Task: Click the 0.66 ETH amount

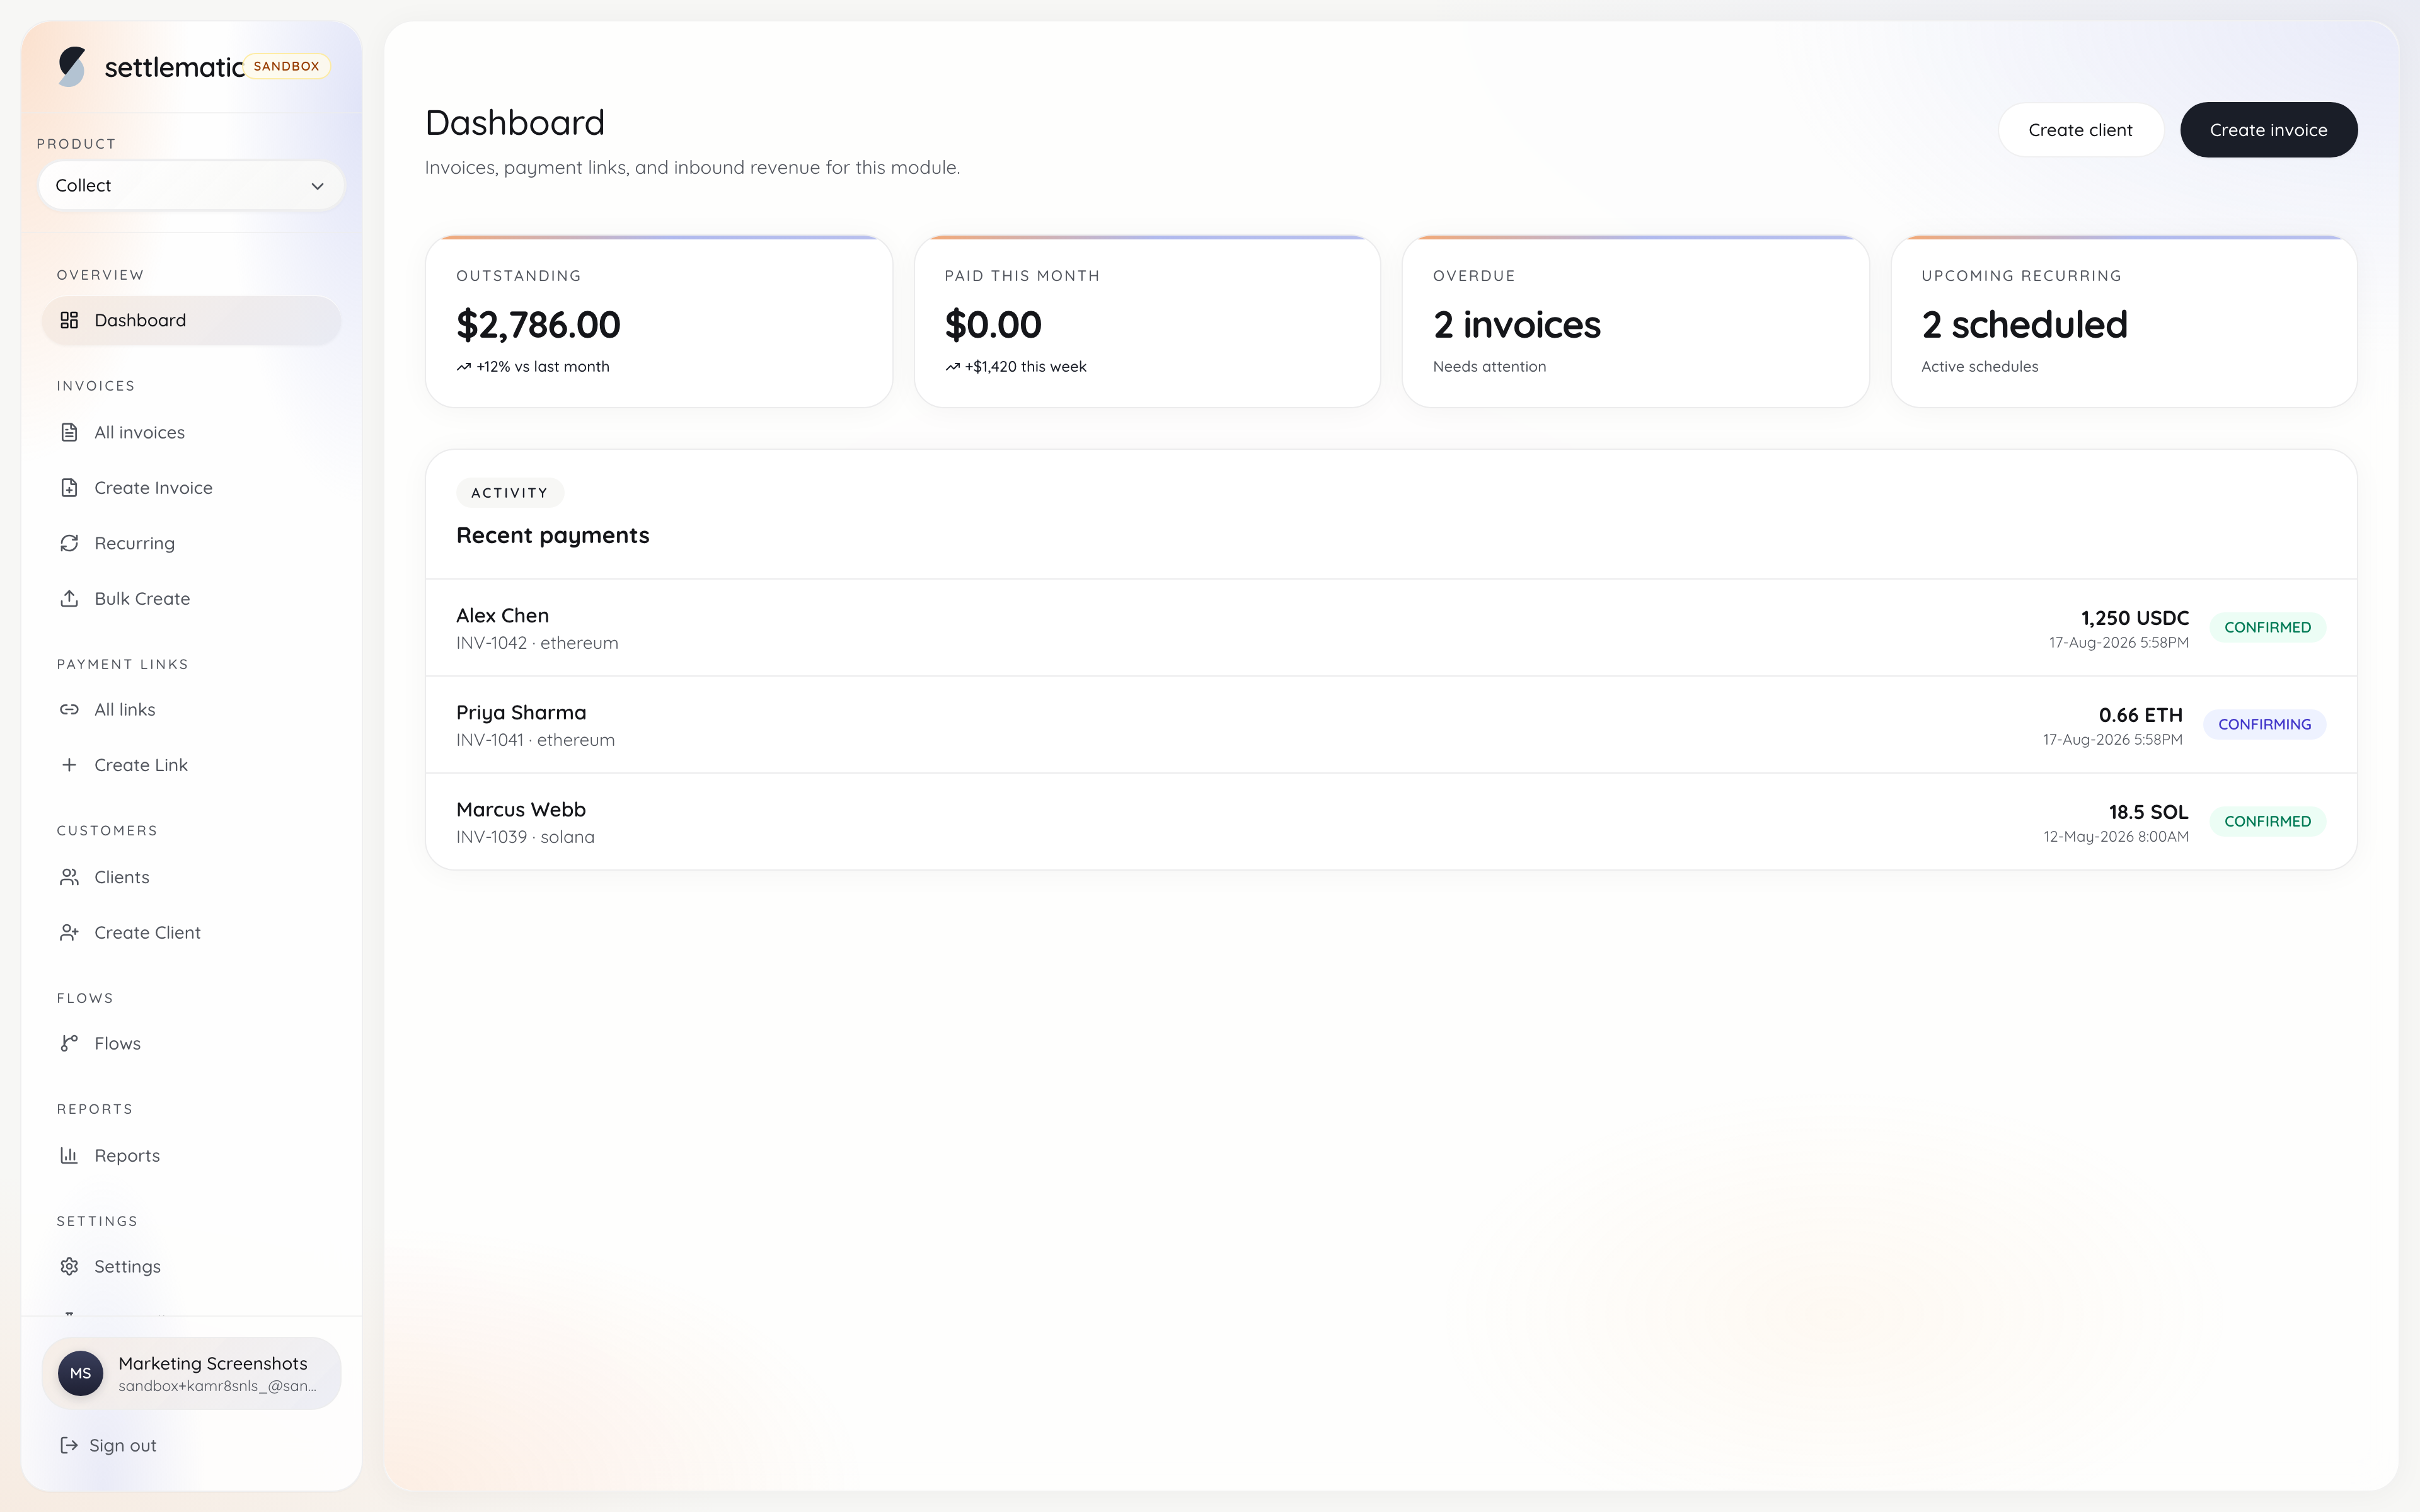Action: 2140,715
